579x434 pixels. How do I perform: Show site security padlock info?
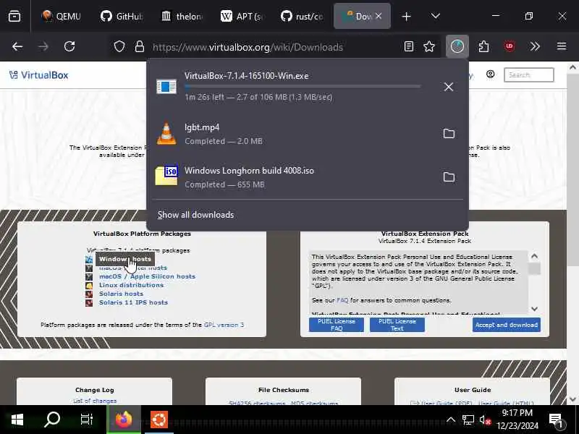(x=139, y=47)
